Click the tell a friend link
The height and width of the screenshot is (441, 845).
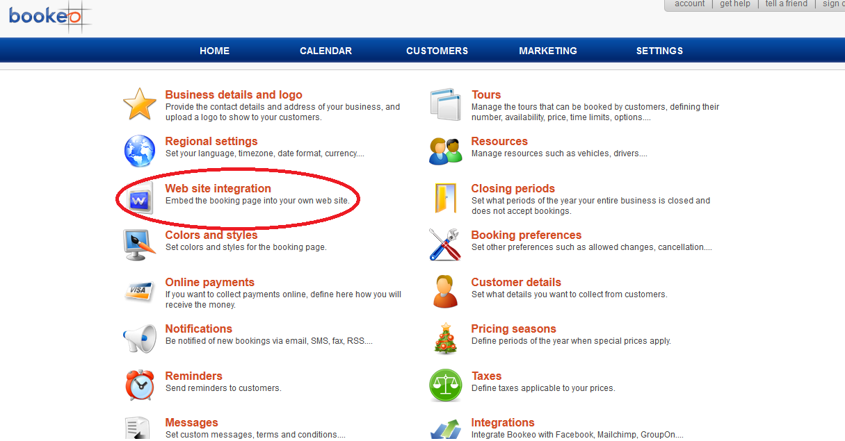[x=787, y=4]
